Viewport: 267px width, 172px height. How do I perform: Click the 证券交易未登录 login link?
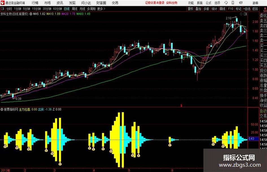pyautogui.click(x=155, y=3)
